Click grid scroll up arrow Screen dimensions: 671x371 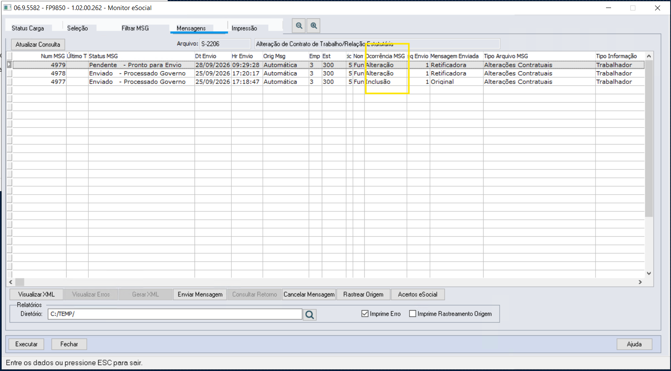pos(649,56)
